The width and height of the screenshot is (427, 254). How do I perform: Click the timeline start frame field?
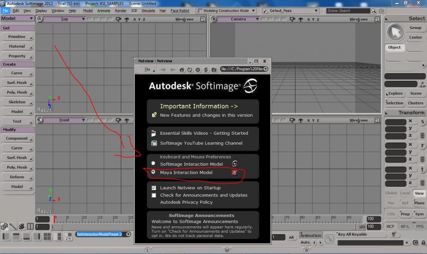42,219
